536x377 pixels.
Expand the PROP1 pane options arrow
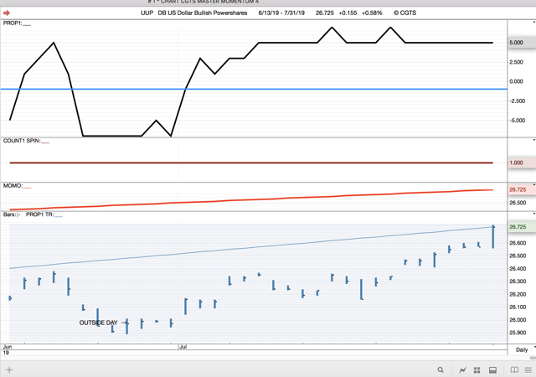pos(534,22)
